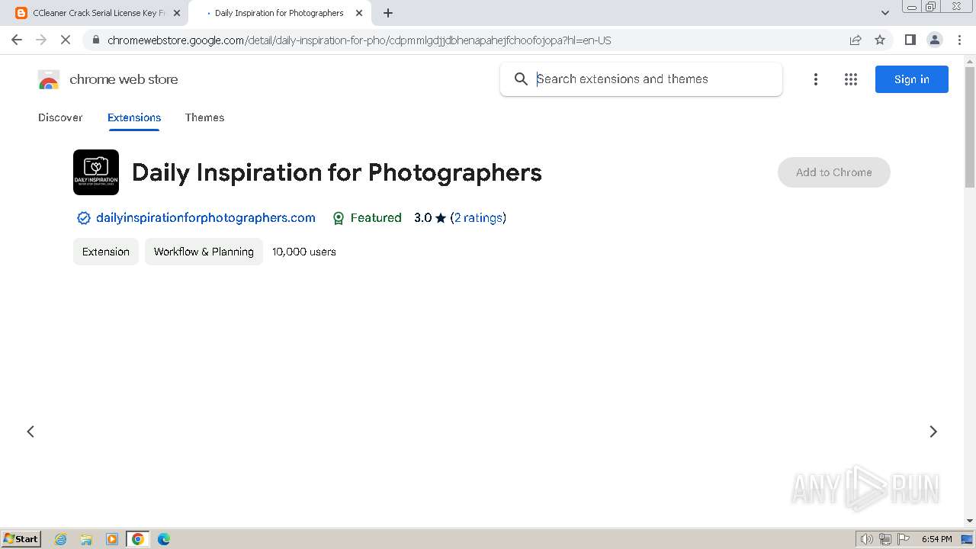Open a new browser tab
The width and height of the screenshot is (976, 549).
coord(388,13)
